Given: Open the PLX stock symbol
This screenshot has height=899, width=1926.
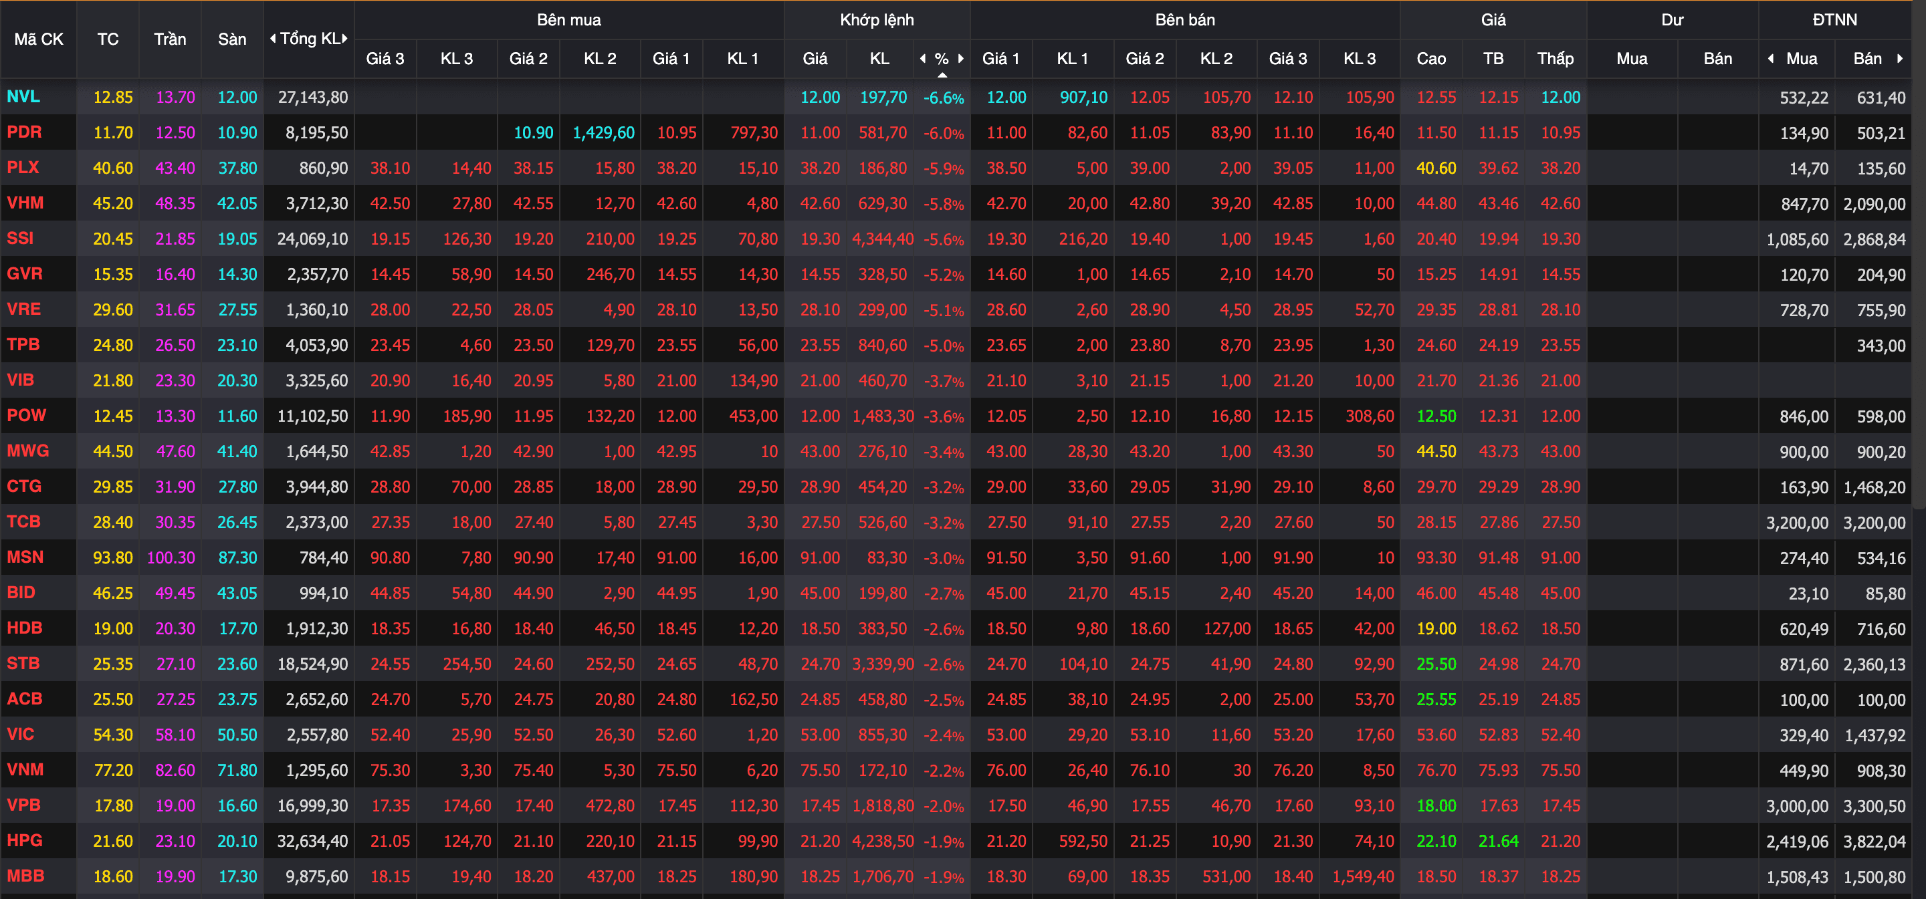Looking at the screenshot, I should [x=23, y=167].
